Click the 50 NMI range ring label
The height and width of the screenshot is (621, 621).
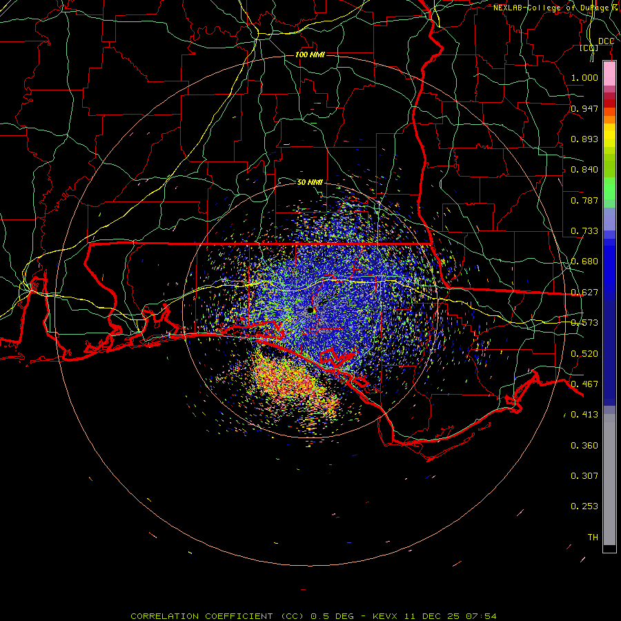pos(310,182)
